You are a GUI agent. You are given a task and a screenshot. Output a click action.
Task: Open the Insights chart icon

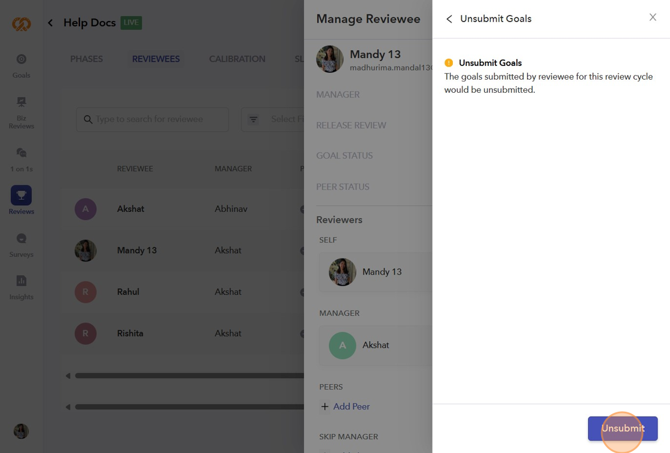click(x=21, y=281)
